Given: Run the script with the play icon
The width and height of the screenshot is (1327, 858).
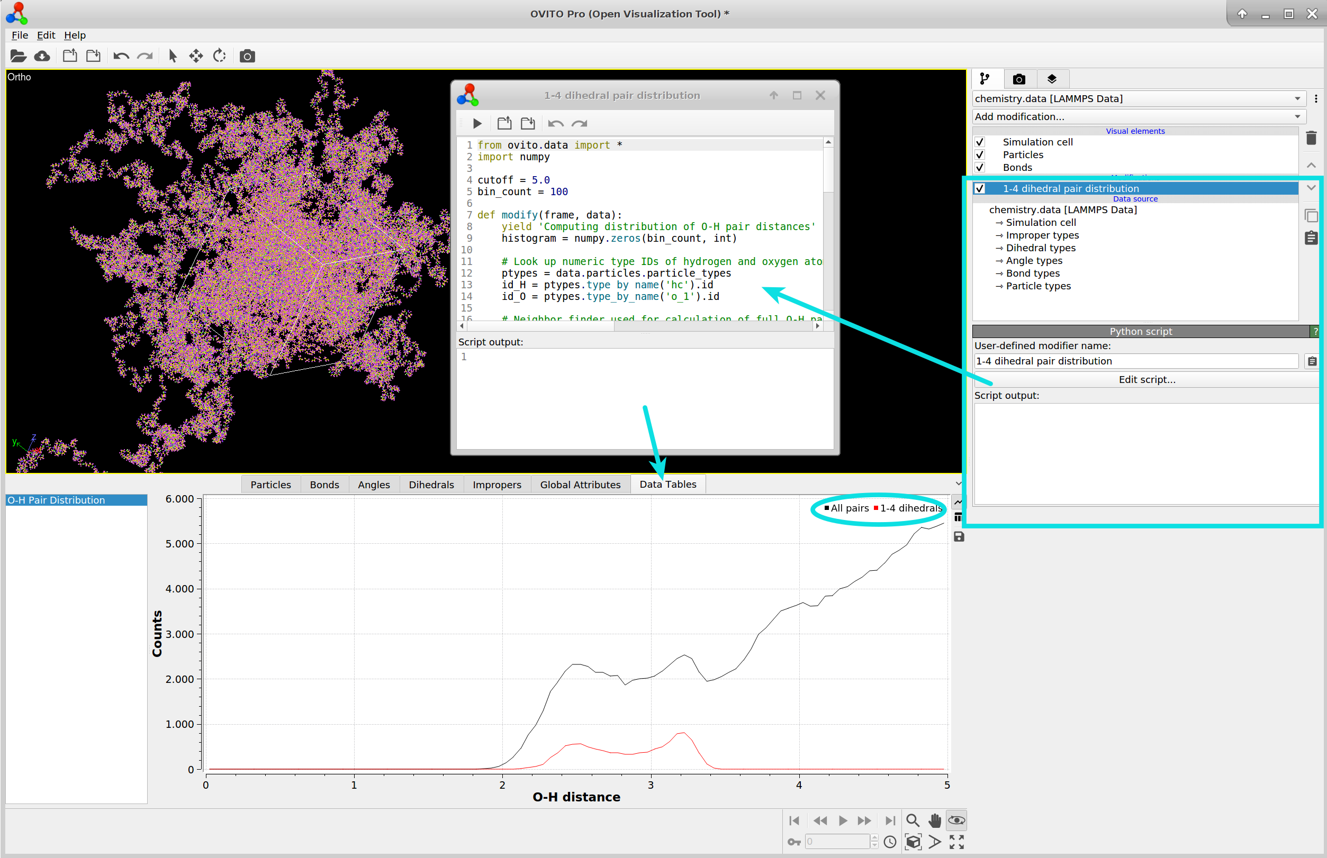Looking at the screenshot, I should (477, 123).
